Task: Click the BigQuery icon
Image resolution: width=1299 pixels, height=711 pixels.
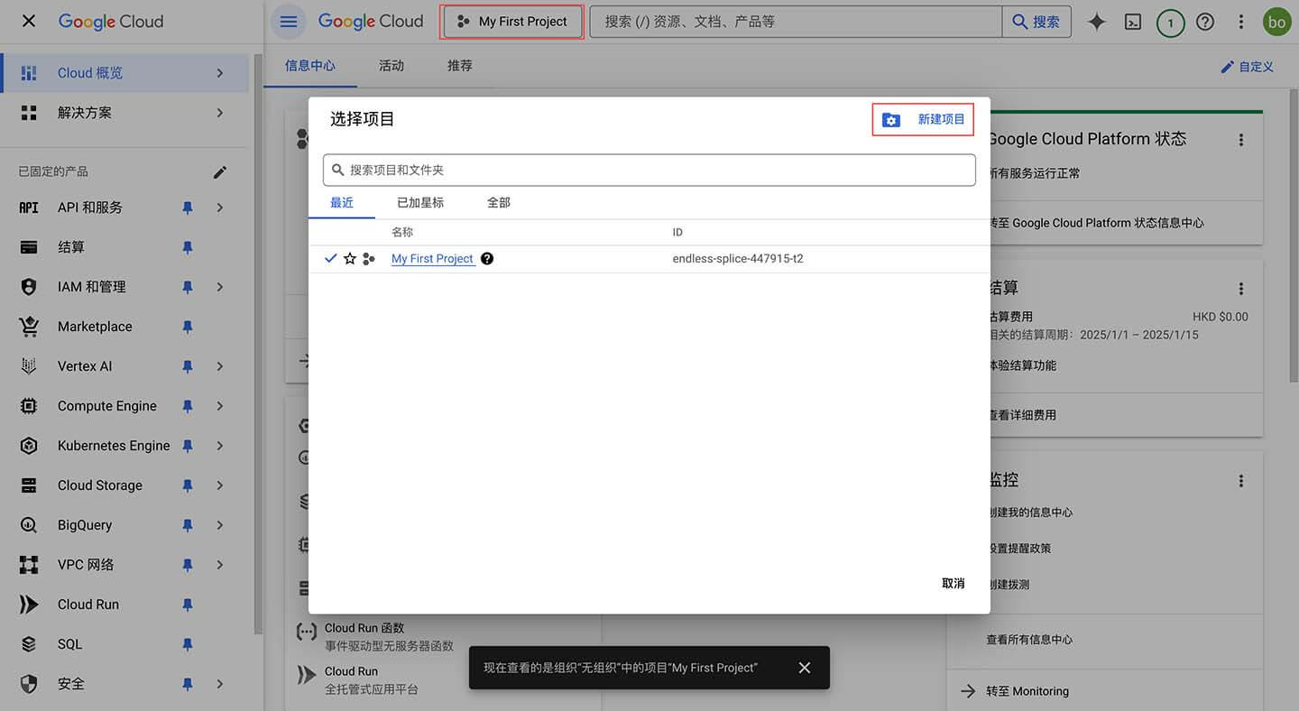Action: click(x=29, y=525)
